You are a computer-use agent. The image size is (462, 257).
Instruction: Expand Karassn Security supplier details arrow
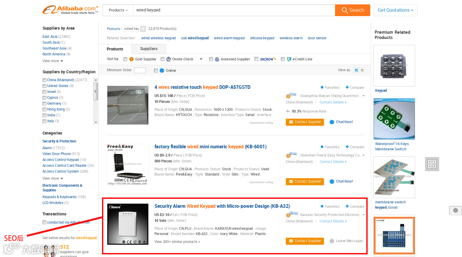pos(364,215)
